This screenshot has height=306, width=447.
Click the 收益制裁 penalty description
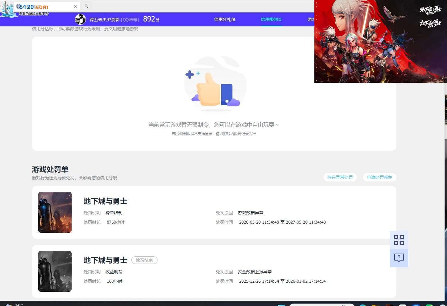pyautogui.click(x=114, y=272)
